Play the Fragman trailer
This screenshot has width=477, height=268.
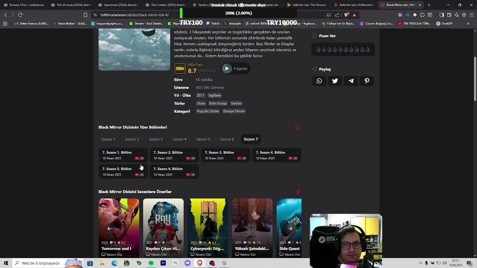click(x=235, y=68)
